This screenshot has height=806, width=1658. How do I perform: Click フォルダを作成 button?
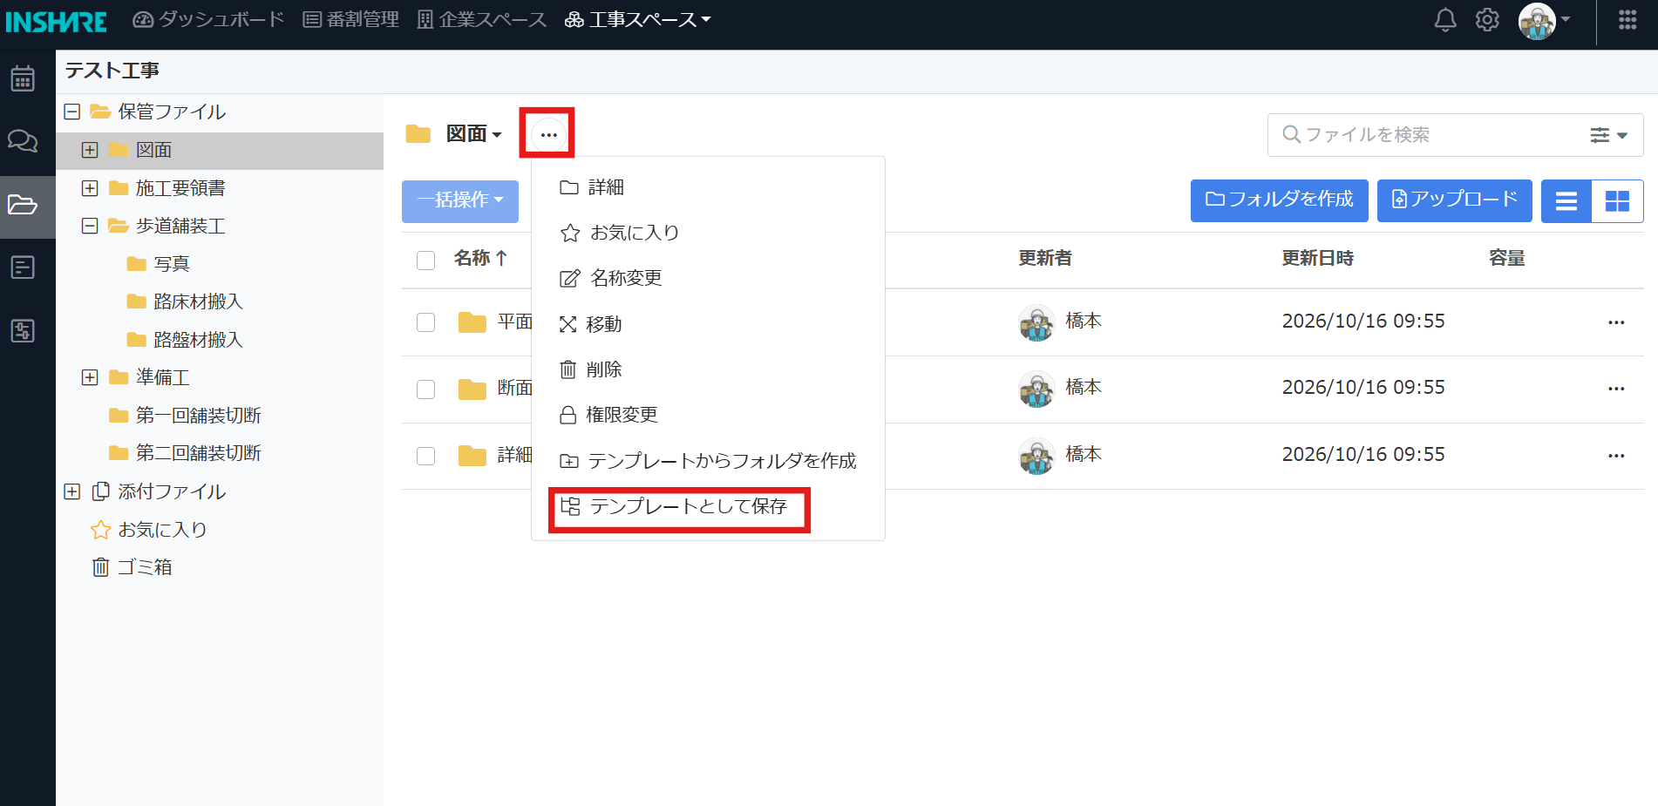tap(1279, 200)
